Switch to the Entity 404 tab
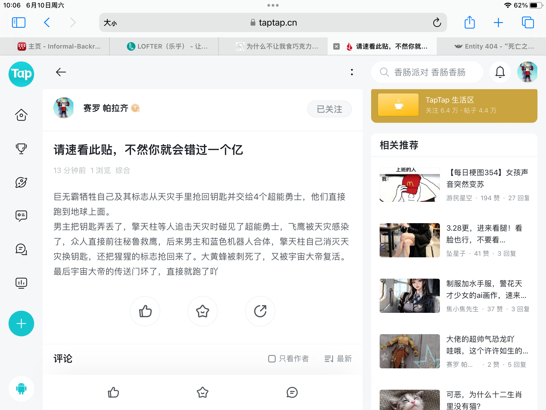546x410 pixels. coord(494,46)
